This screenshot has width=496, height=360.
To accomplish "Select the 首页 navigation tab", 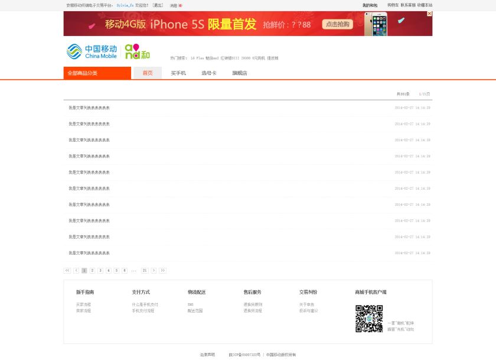I will point(148,73).
